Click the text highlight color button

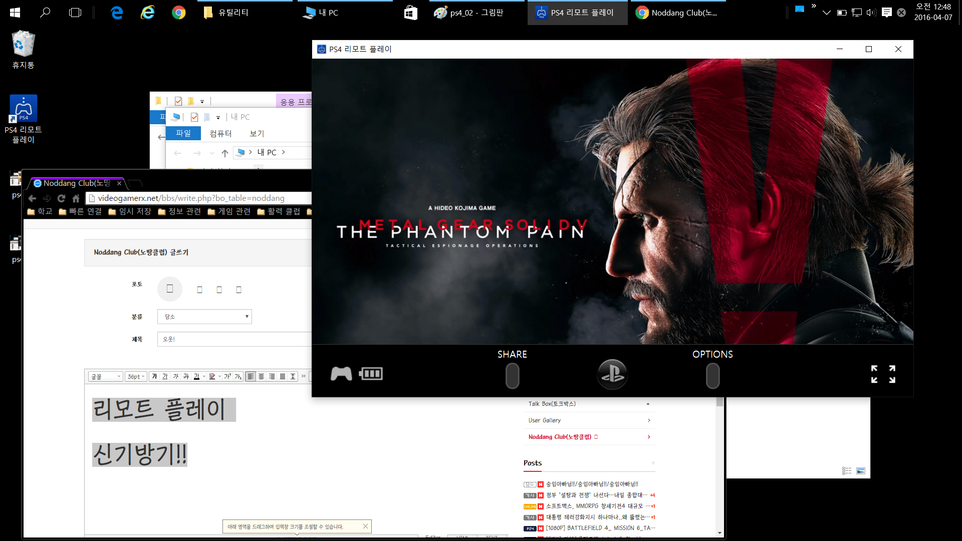(x=212, y=376)
